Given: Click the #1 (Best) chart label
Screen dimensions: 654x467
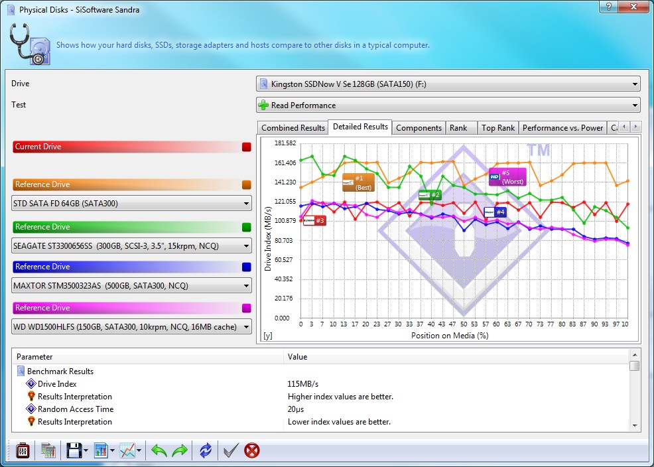Looking at the screenshot, I should tap(358, 182).
